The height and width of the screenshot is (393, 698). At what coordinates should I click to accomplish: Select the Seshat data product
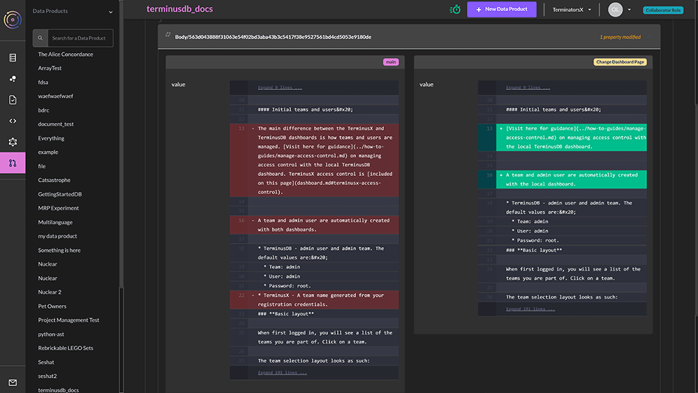click(x=46, y=362)
